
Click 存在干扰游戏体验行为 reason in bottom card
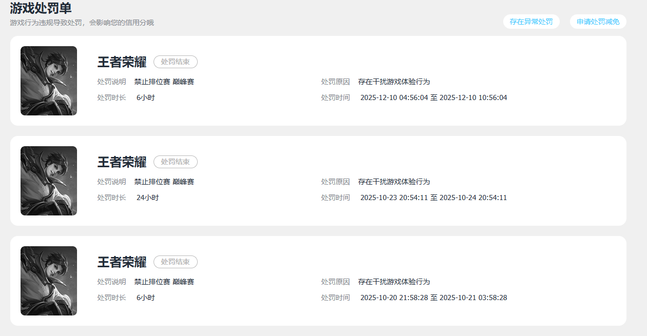394,282
